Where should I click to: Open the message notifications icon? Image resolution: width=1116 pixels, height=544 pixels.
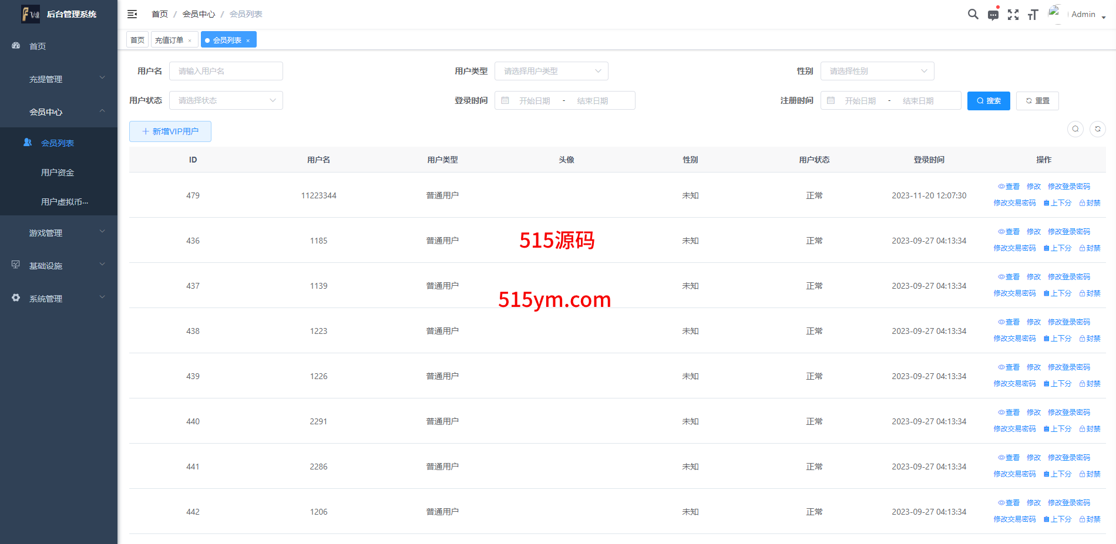(993, 15)
